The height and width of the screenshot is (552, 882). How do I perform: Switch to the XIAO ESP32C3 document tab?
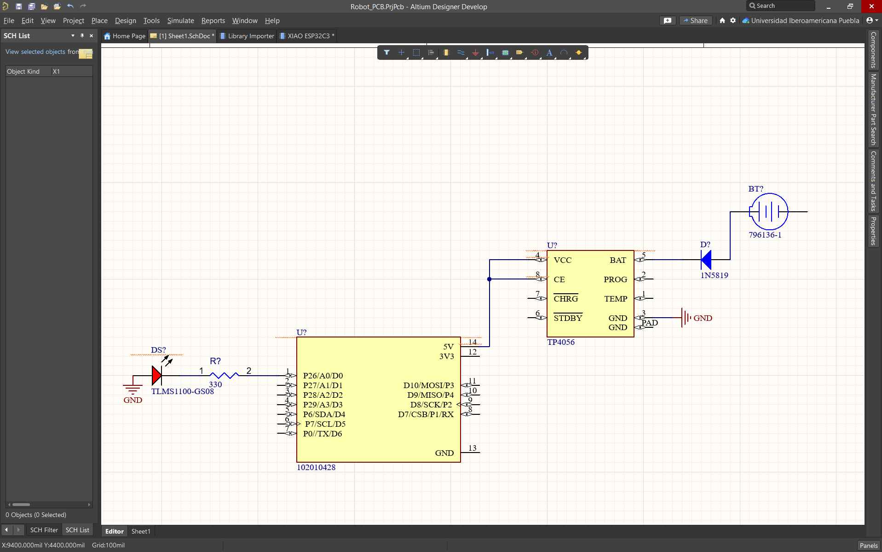pos(307,35)
